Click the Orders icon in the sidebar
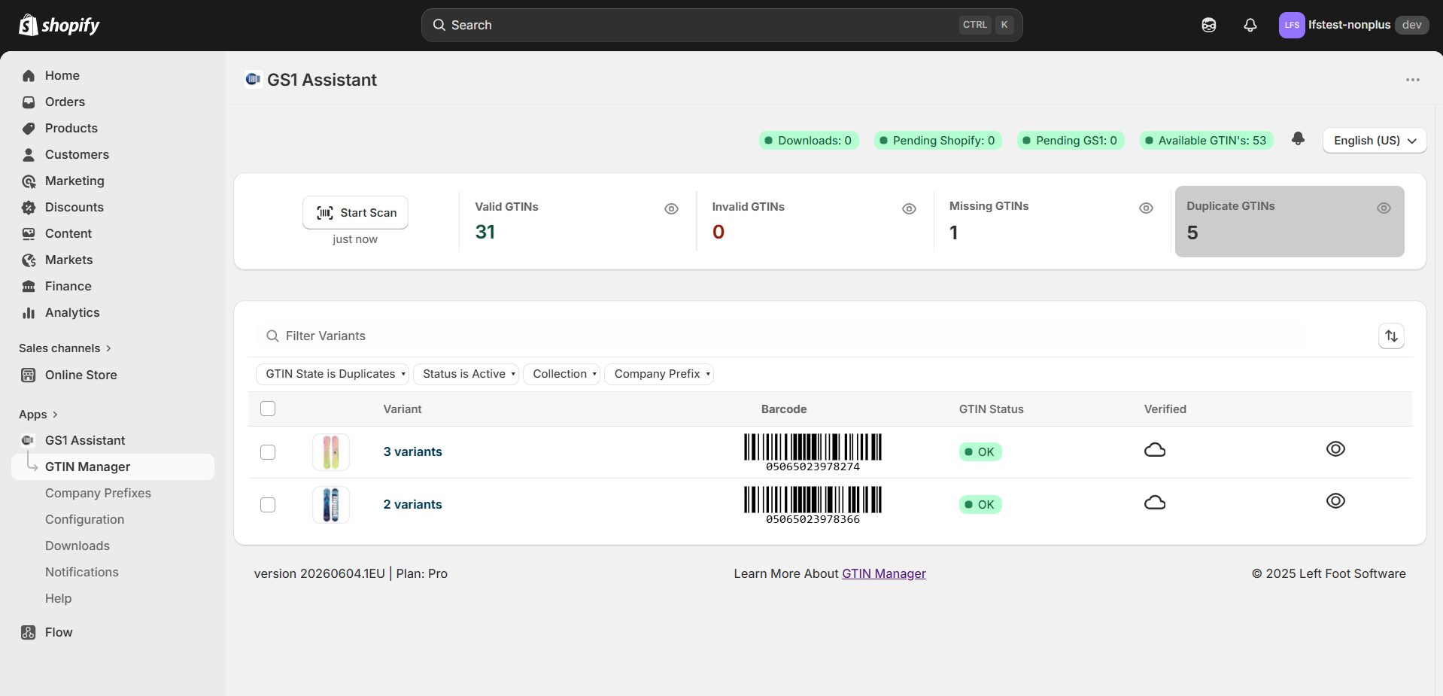This screenshot has width=1443, height=696. click(29, 102)
